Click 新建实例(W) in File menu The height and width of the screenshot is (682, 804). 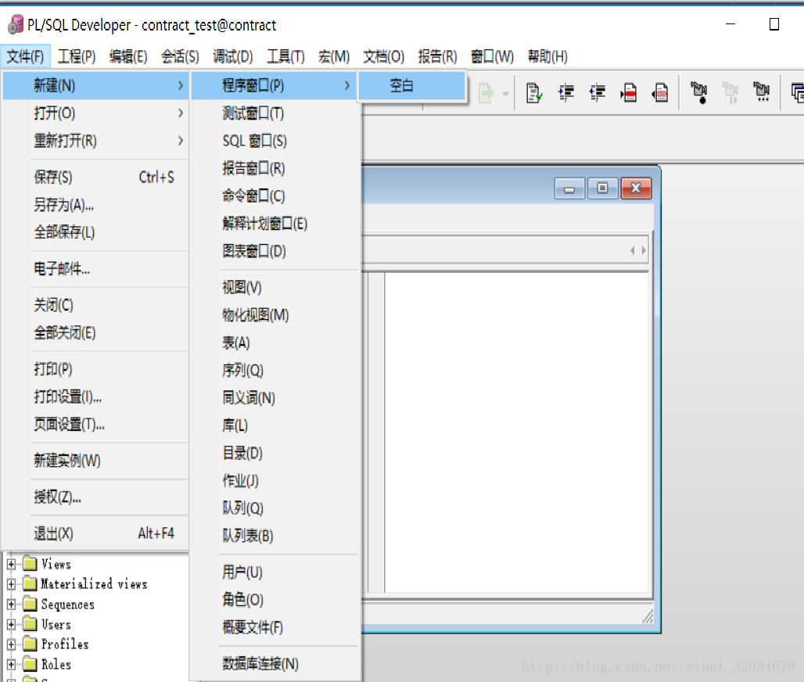pyautogui.click(x=96, y=461)
